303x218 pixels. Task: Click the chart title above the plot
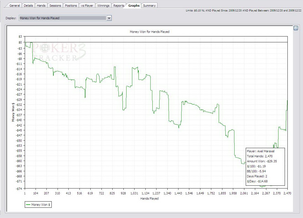coord(150,32)
